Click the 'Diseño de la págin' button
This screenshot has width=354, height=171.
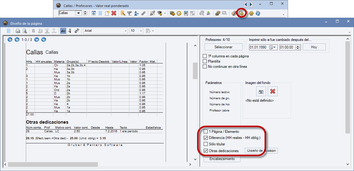point(261,151)
